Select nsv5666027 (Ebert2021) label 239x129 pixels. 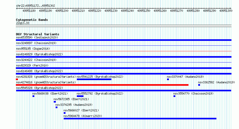(x=81, y=110)
